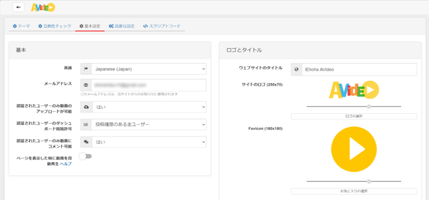
Task: Click the flag icon beside language selector
Action: [86, 69]
